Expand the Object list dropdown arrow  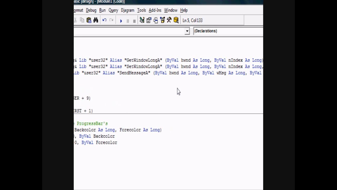point(187,31)
